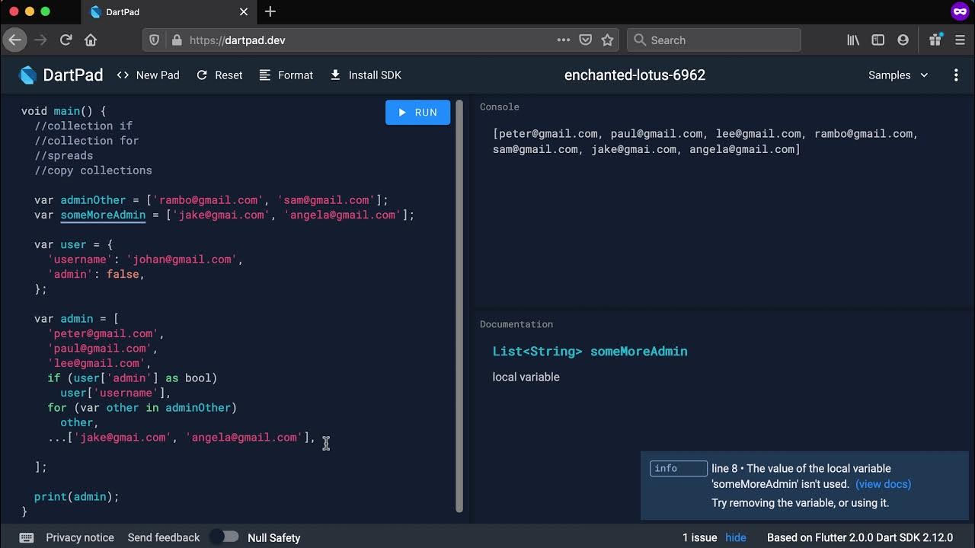The width and height of the screenshot is (975, 548).
Task: Click the private browsing mask icon
Action: [959, 11]
